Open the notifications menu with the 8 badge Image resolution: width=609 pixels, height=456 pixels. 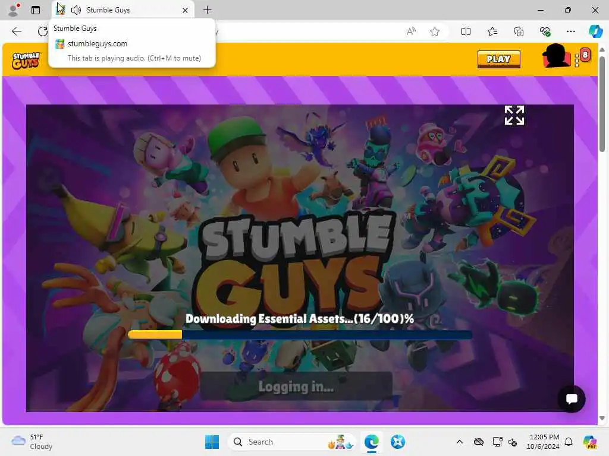point(582,58)
